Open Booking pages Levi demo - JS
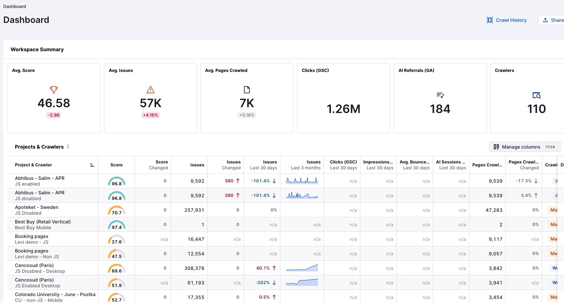 [32, 239]
